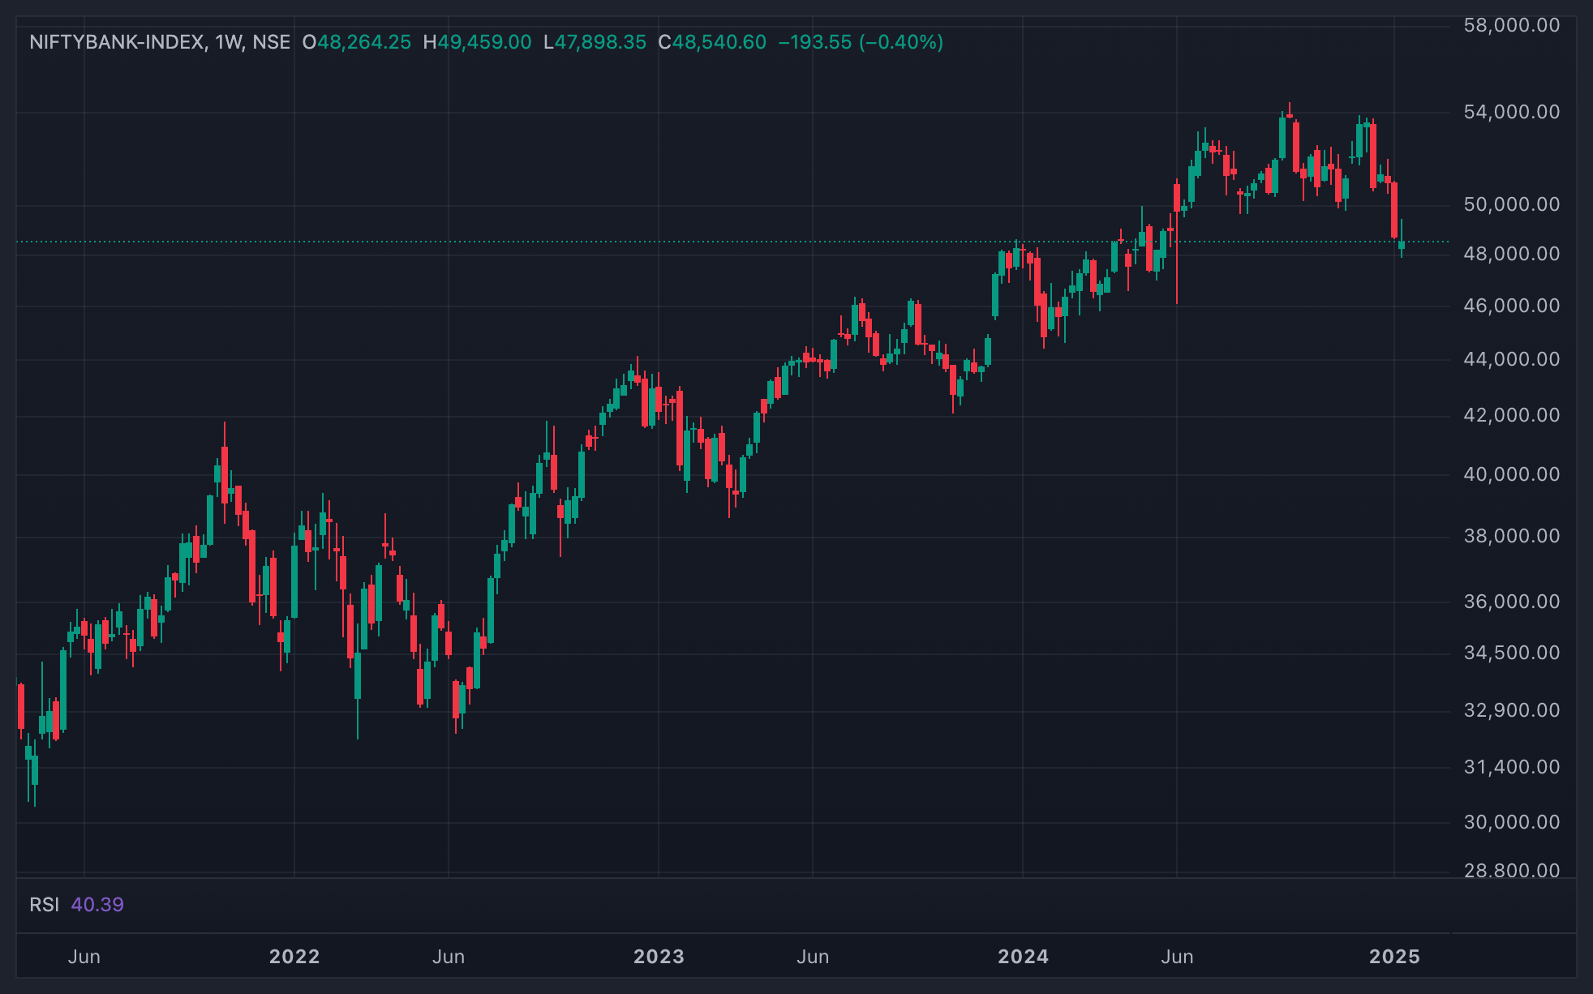The width and height of the screenshot is (1593, 994).
Task: Click the low value 47,898.35
Action: [600, 42]
